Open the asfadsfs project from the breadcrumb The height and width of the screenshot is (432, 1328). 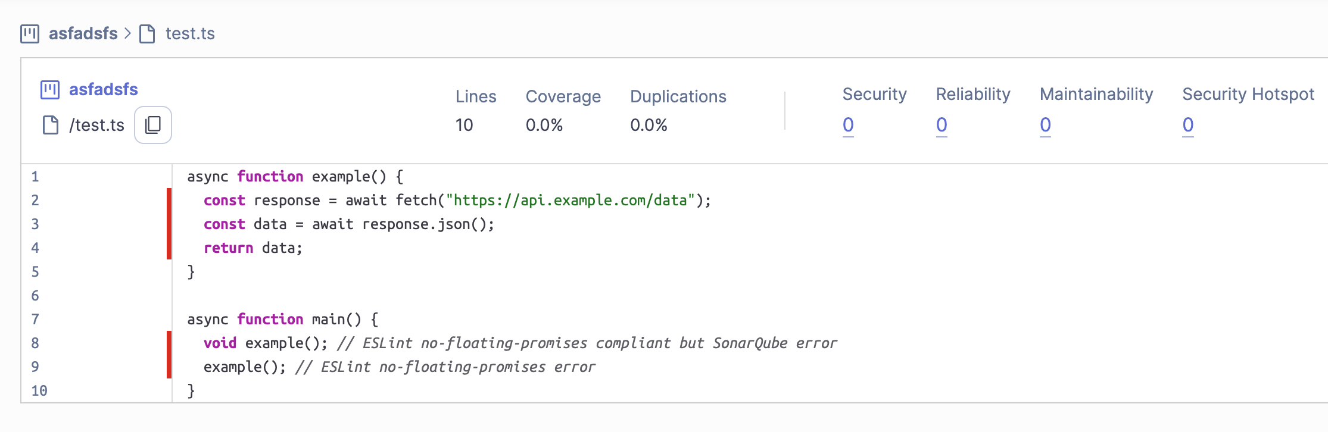coord(83,34)
